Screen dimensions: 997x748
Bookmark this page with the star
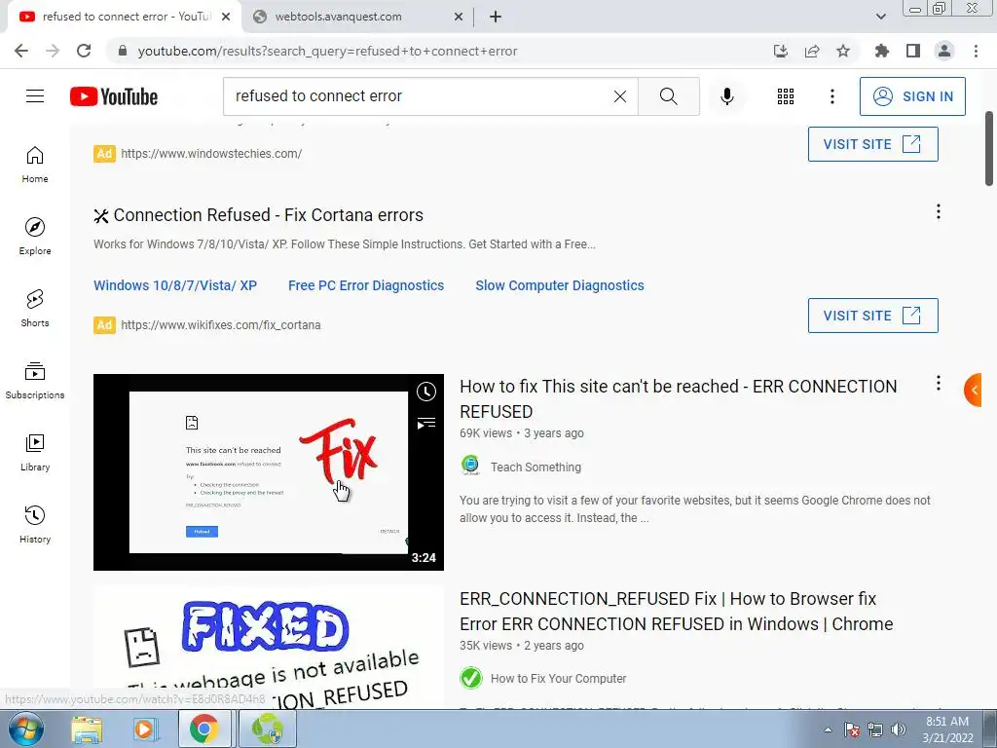point(843,51)
